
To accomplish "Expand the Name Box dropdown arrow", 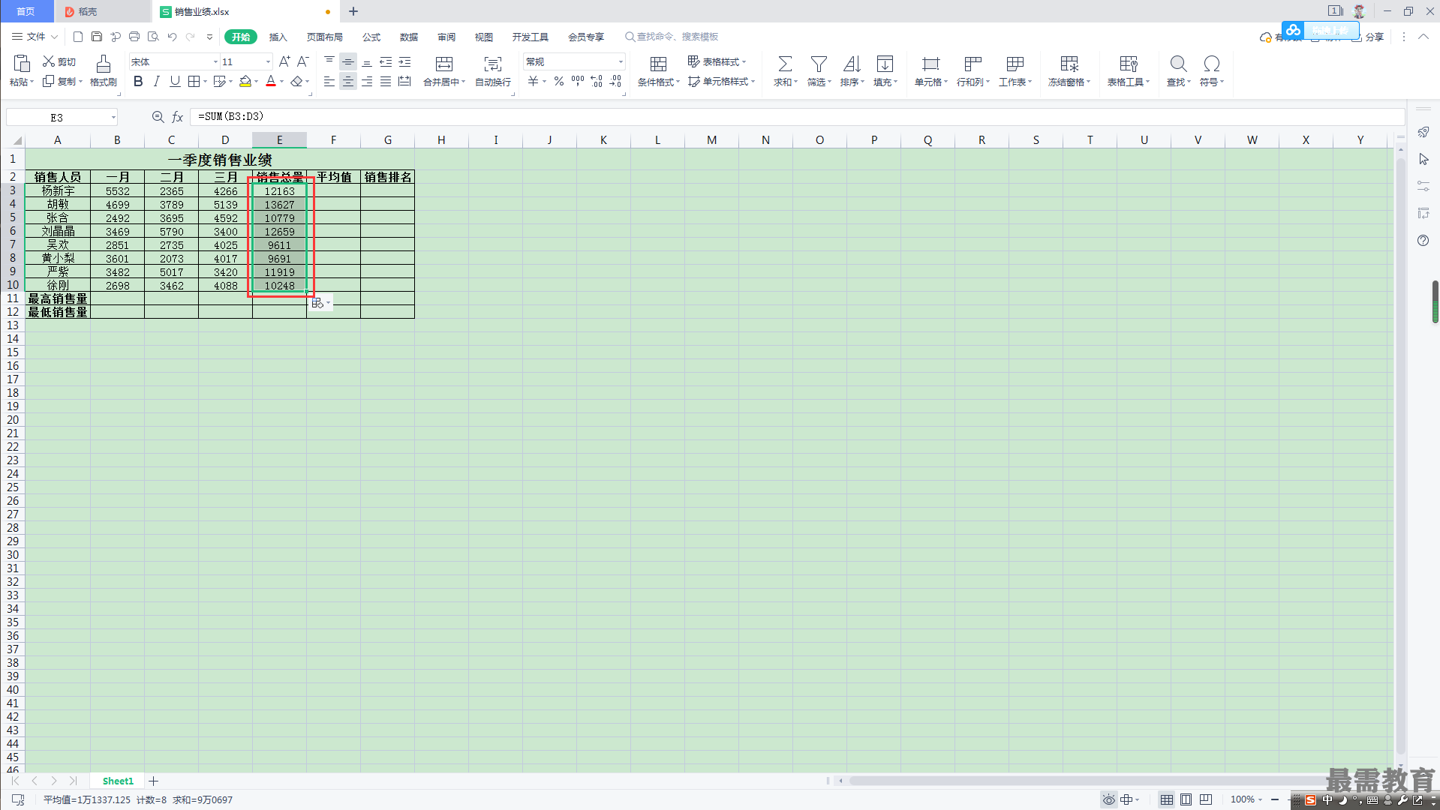I will pos(113,117).
